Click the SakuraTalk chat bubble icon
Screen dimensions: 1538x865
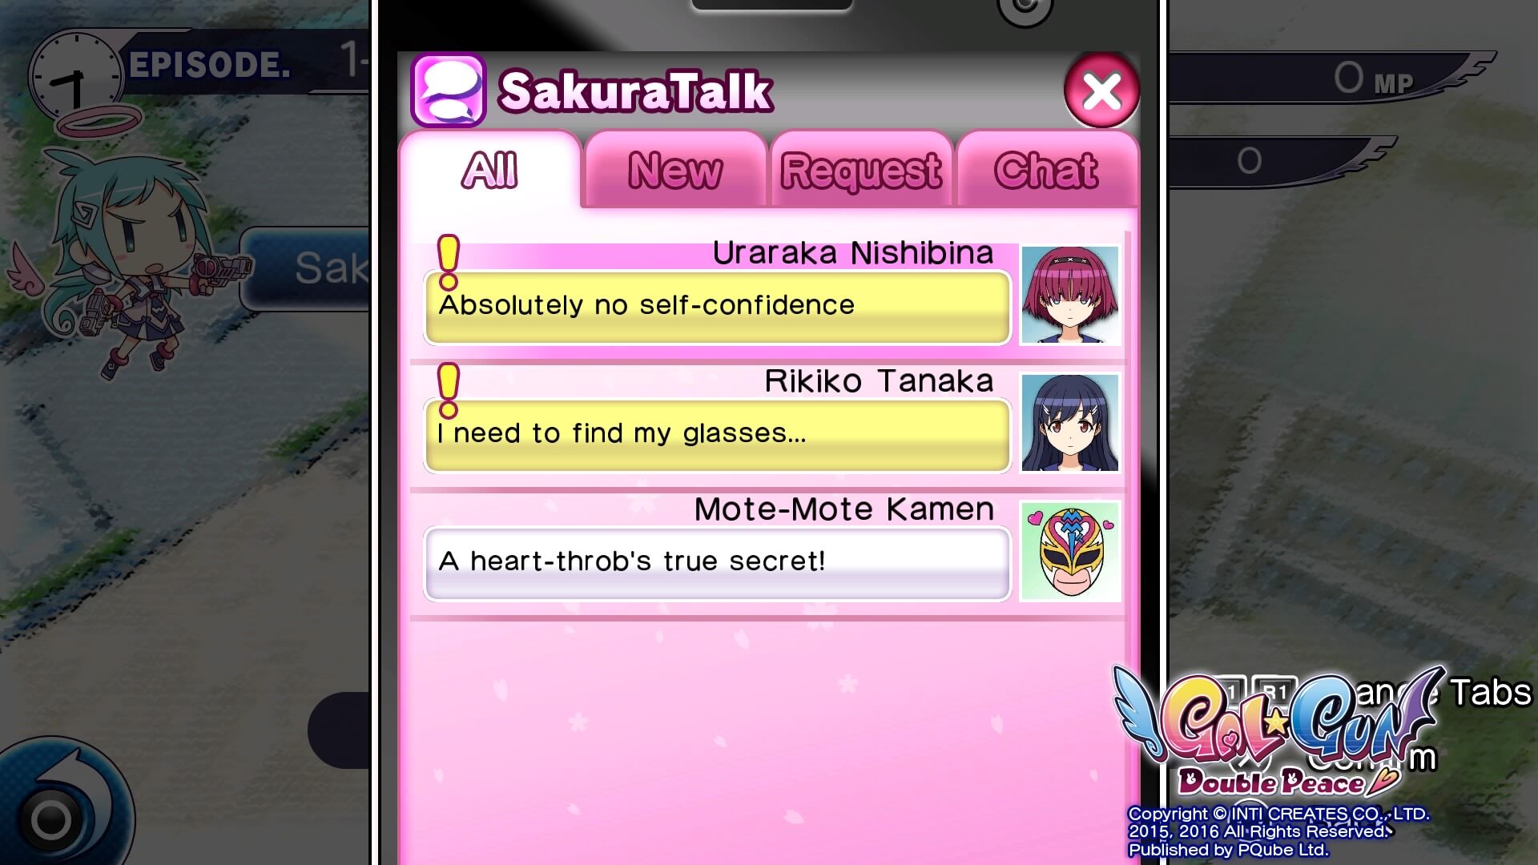coord(448,90)
